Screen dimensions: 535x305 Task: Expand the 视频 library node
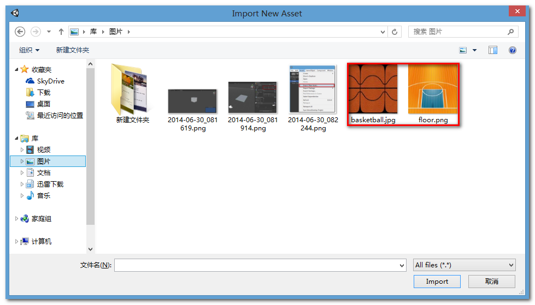(22, 149)
